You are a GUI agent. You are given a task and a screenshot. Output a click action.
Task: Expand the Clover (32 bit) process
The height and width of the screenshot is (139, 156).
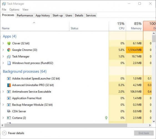click(3, 43)
